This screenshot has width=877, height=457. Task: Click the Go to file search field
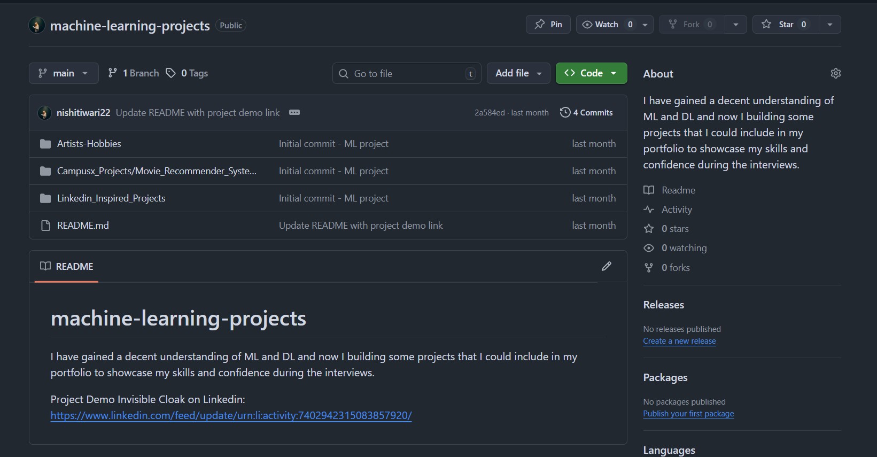click(x=407, y=73)
